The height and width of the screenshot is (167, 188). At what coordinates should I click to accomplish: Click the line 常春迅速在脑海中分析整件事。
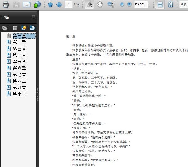point(93,46)
